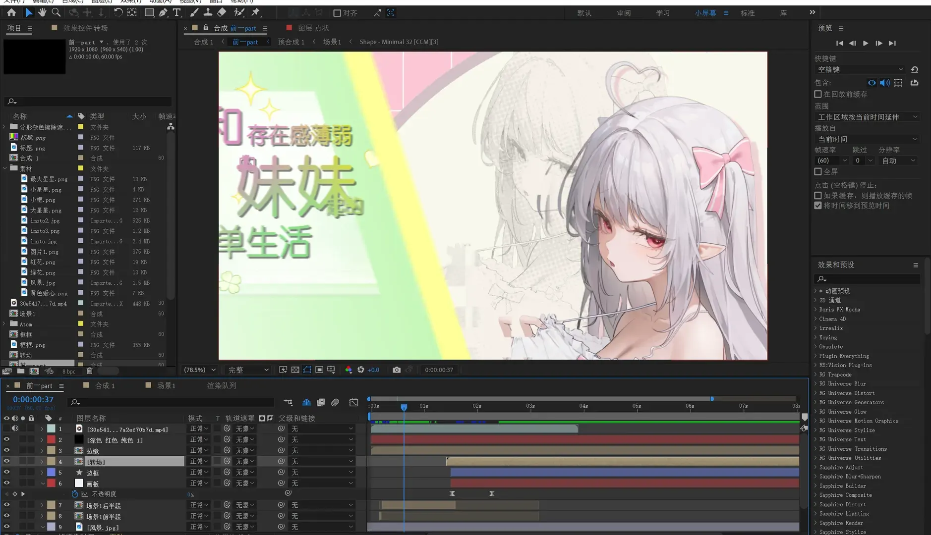This screenshot has height=535, width=931.
Task: Open the 工作区域按当前时间延伸 range dropdown
Action: point(867,117)
